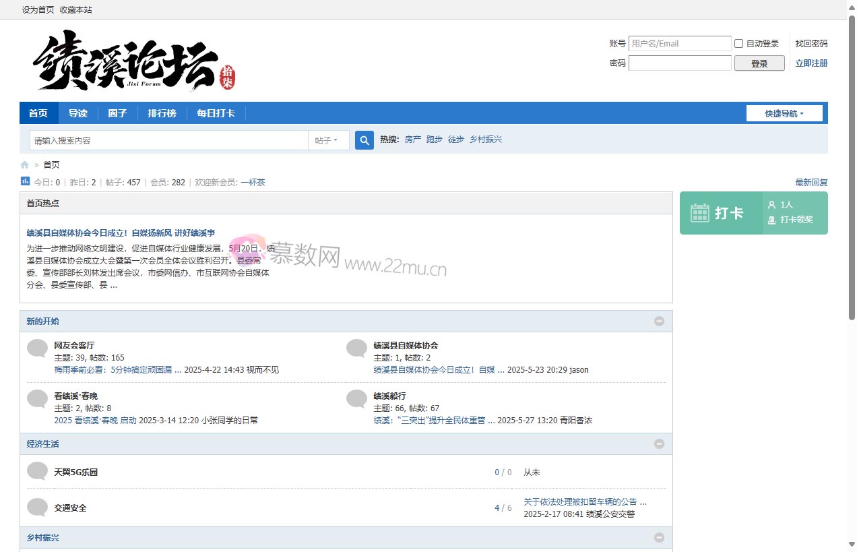Click the magnifier search icon
857x552 pixels.
(x=364, y=140)
